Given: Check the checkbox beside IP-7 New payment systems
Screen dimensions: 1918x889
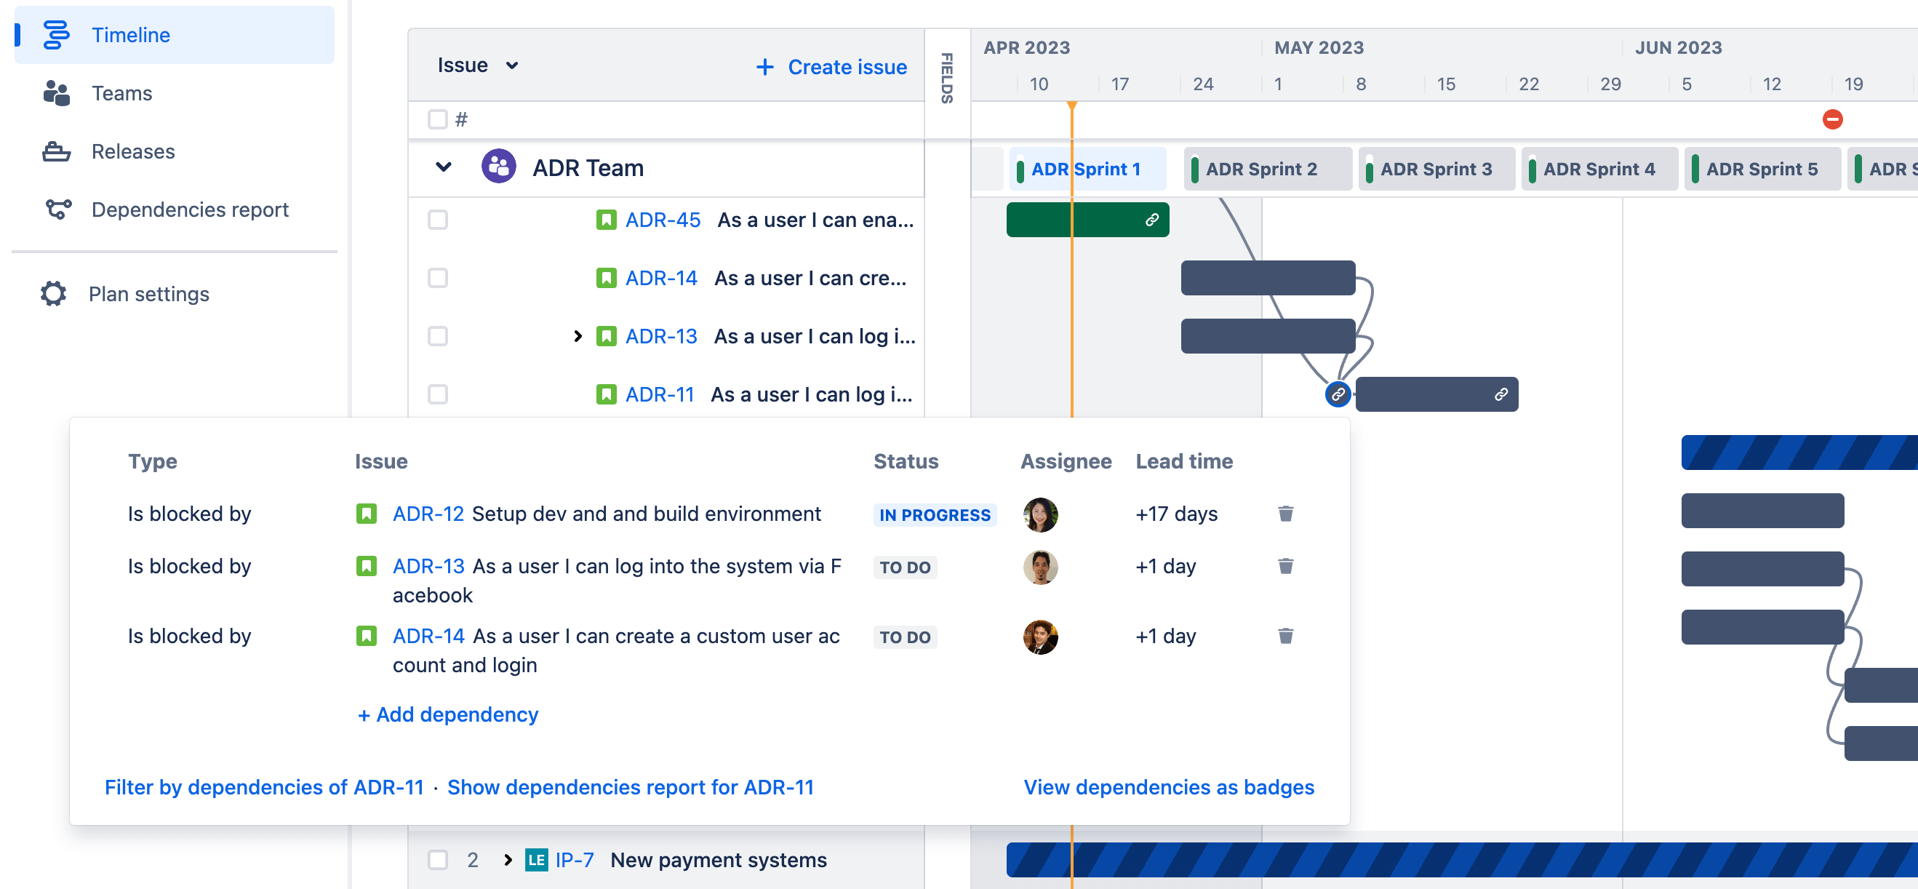Looking at the screenshot, I should [438, 860].
